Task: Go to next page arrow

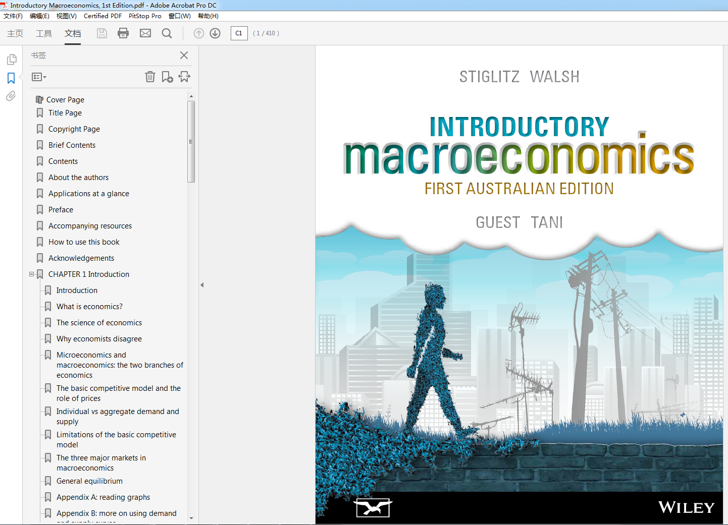Action: (215, 33)
